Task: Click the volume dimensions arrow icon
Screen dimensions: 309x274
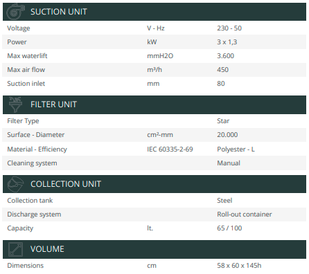Action: coord(15,249)
